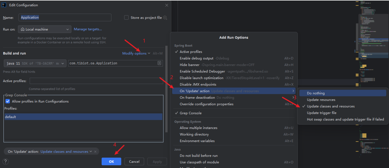The height and width of the screenshot is (168, 389).
Task: Open the Manage targets link
Action: (x=88, y=29)
